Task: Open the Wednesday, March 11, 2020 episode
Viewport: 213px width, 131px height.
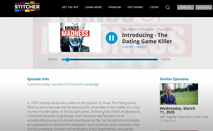Action: [x=177, y=110]
